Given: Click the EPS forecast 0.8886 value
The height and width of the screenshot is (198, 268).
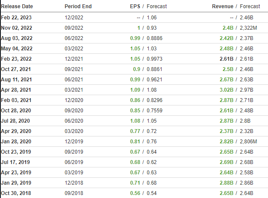Looking at the screenshot, I should click(155, 38).
